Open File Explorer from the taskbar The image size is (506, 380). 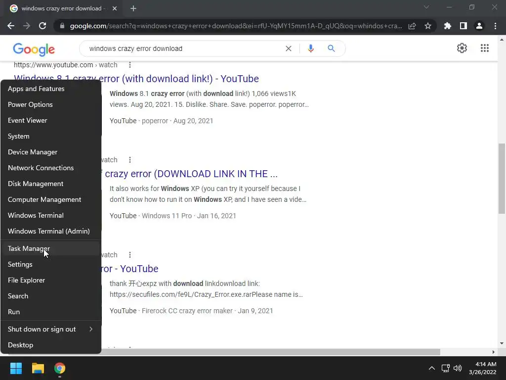[38, 368]
